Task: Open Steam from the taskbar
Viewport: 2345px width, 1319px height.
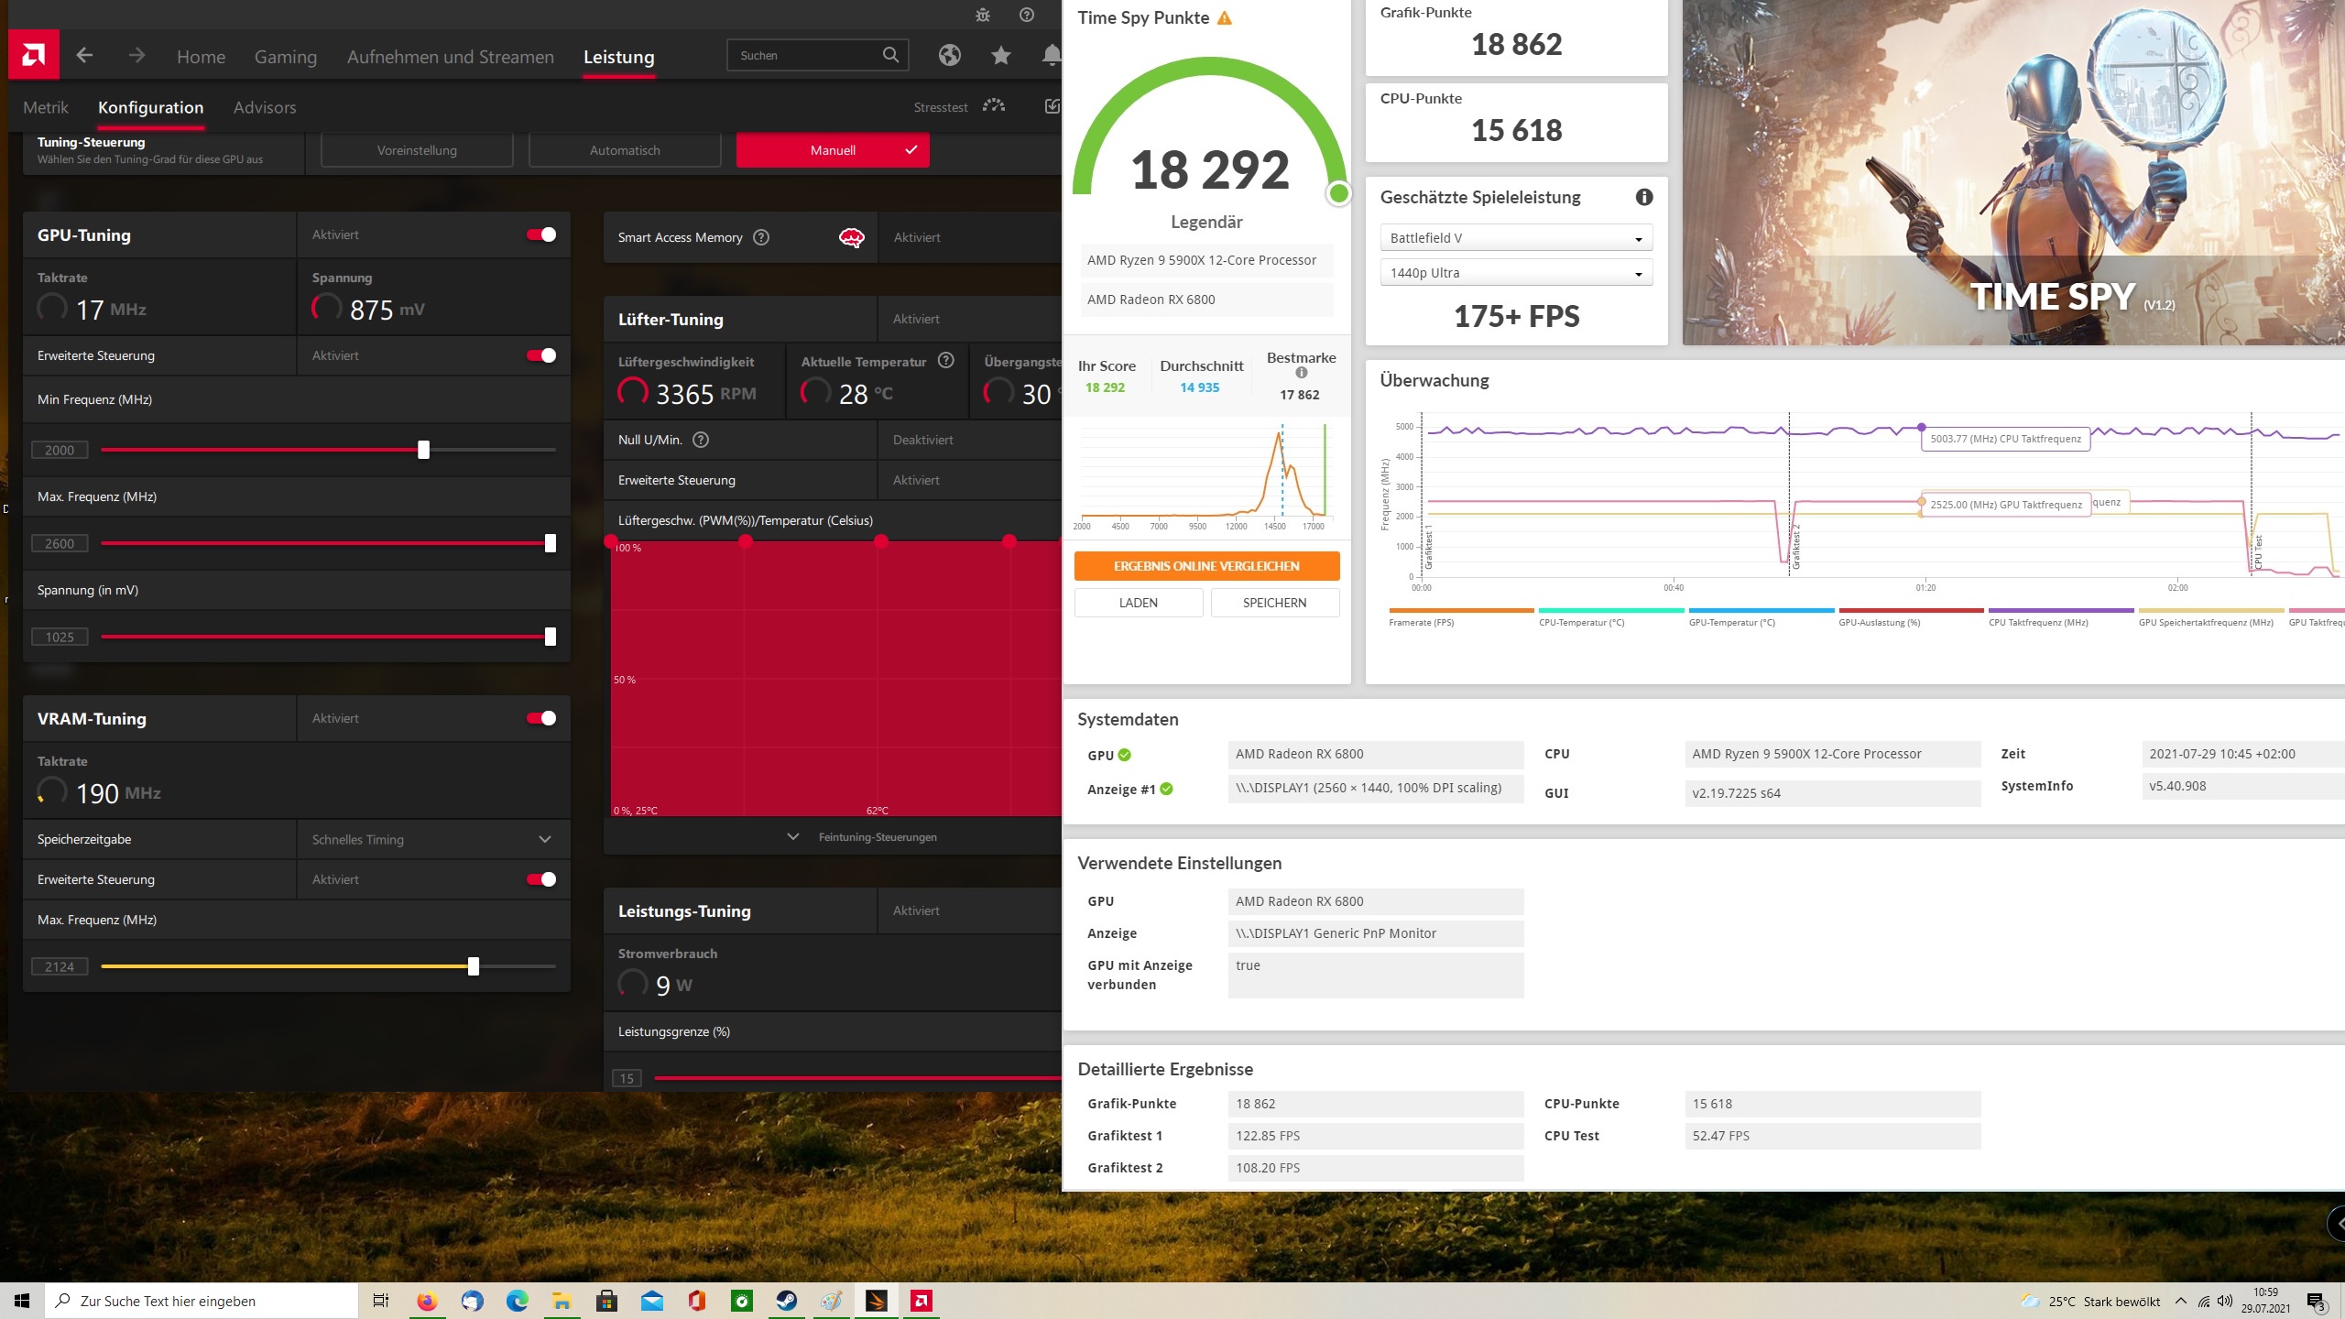Action: pos(786,1301)
